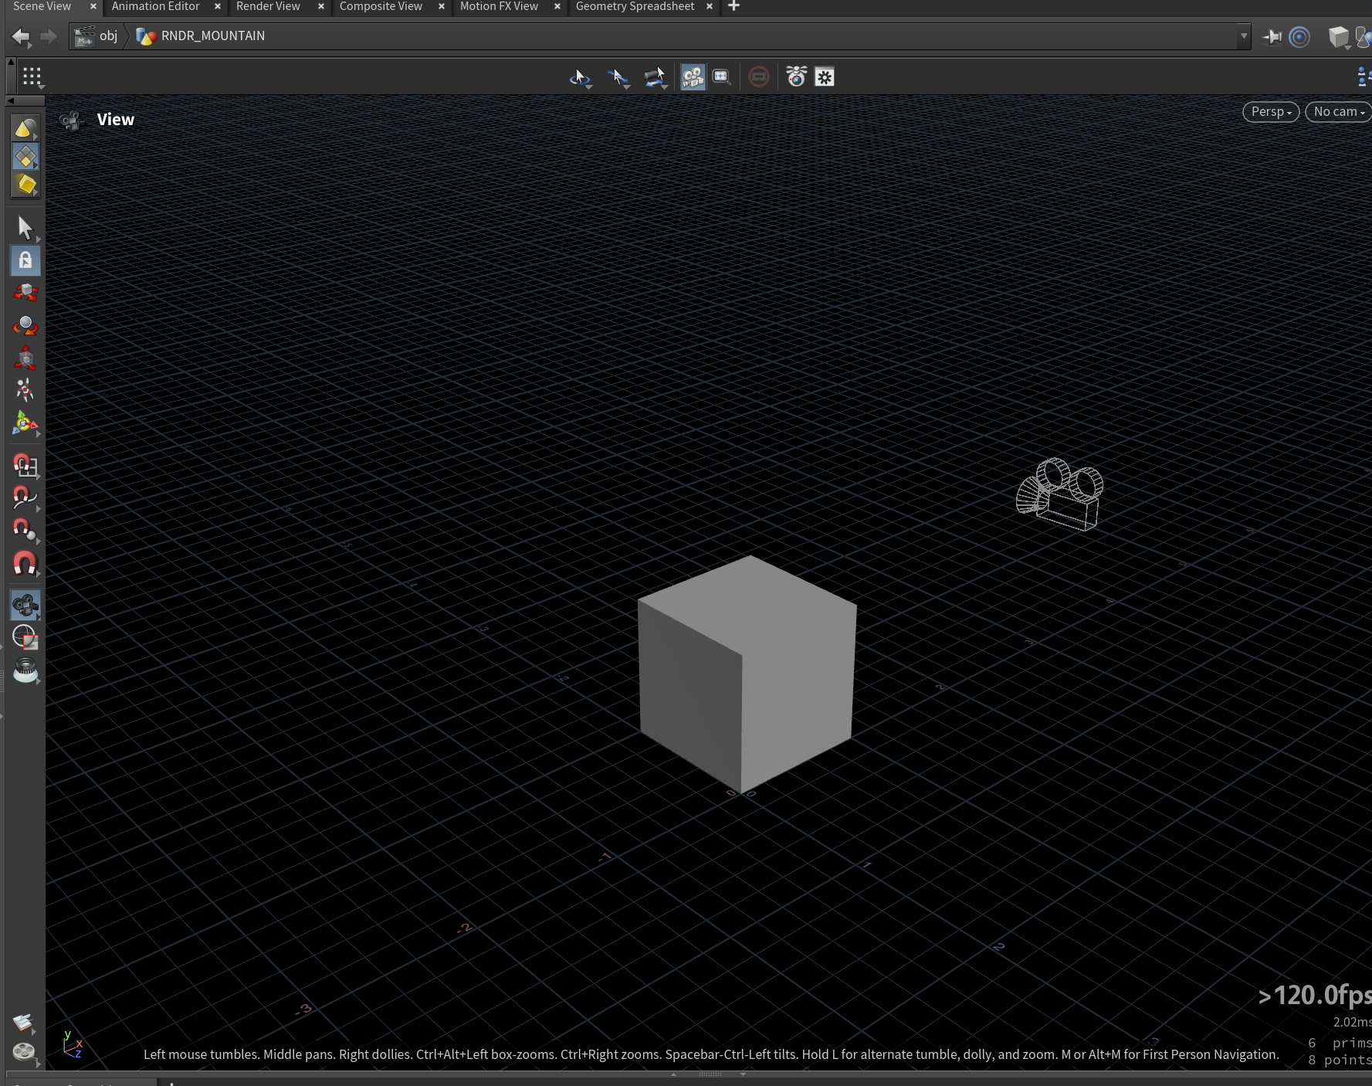Expand the path bar dropdown arrow

[x=1243, y=36]
